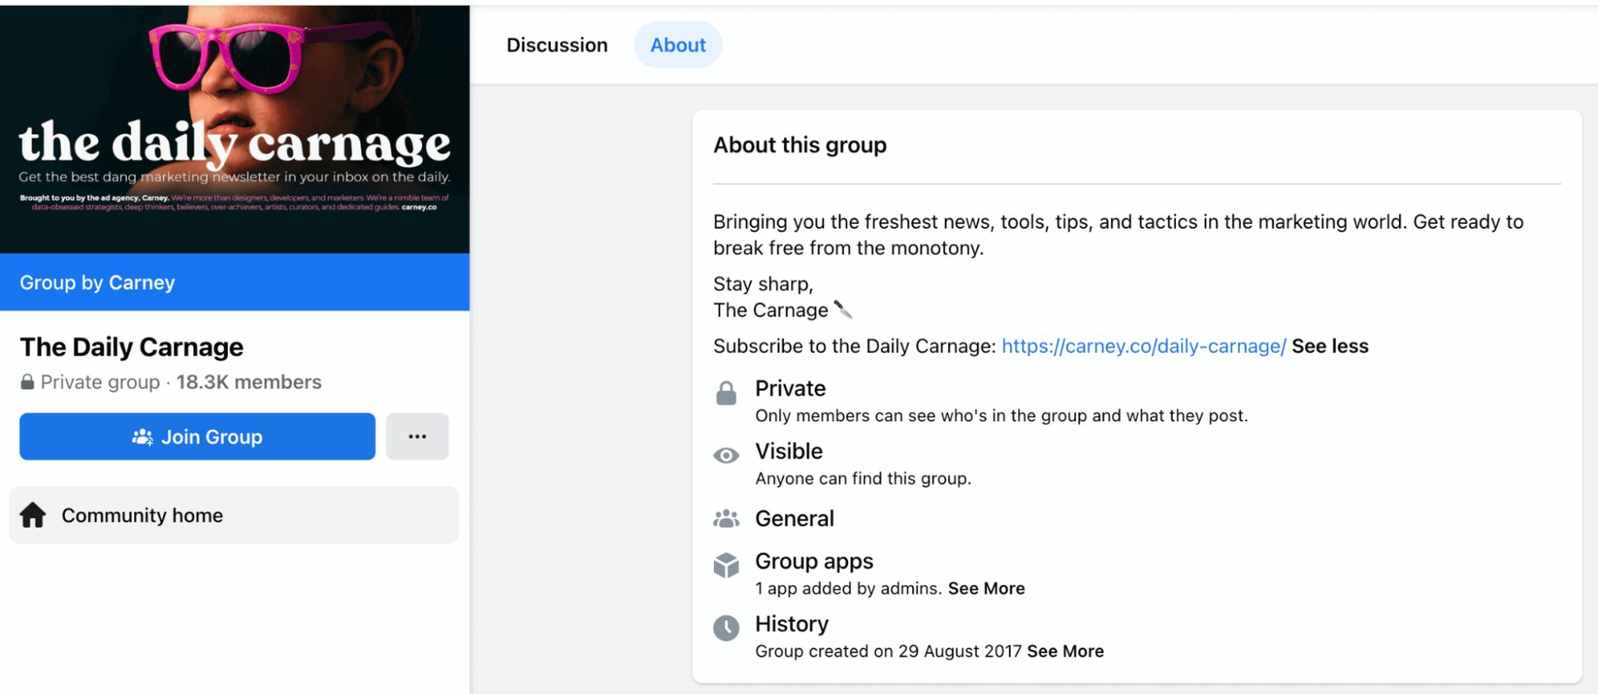Click the house icon for Community home

tap(33, 515)
